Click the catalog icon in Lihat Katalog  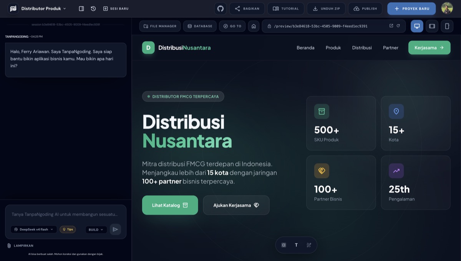[x=185, y=205]
